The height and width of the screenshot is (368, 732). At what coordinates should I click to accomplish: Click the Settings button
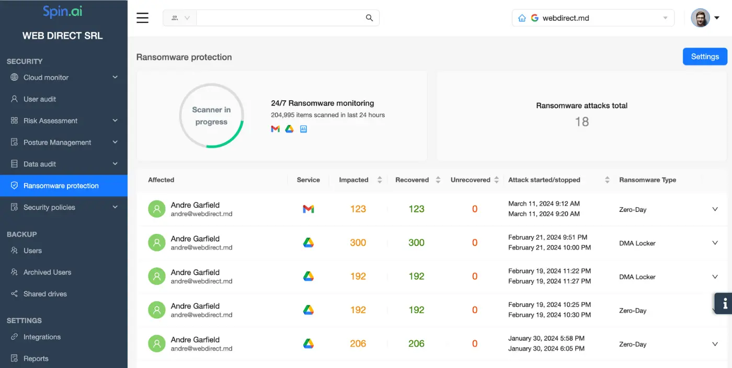coord(704,56)
